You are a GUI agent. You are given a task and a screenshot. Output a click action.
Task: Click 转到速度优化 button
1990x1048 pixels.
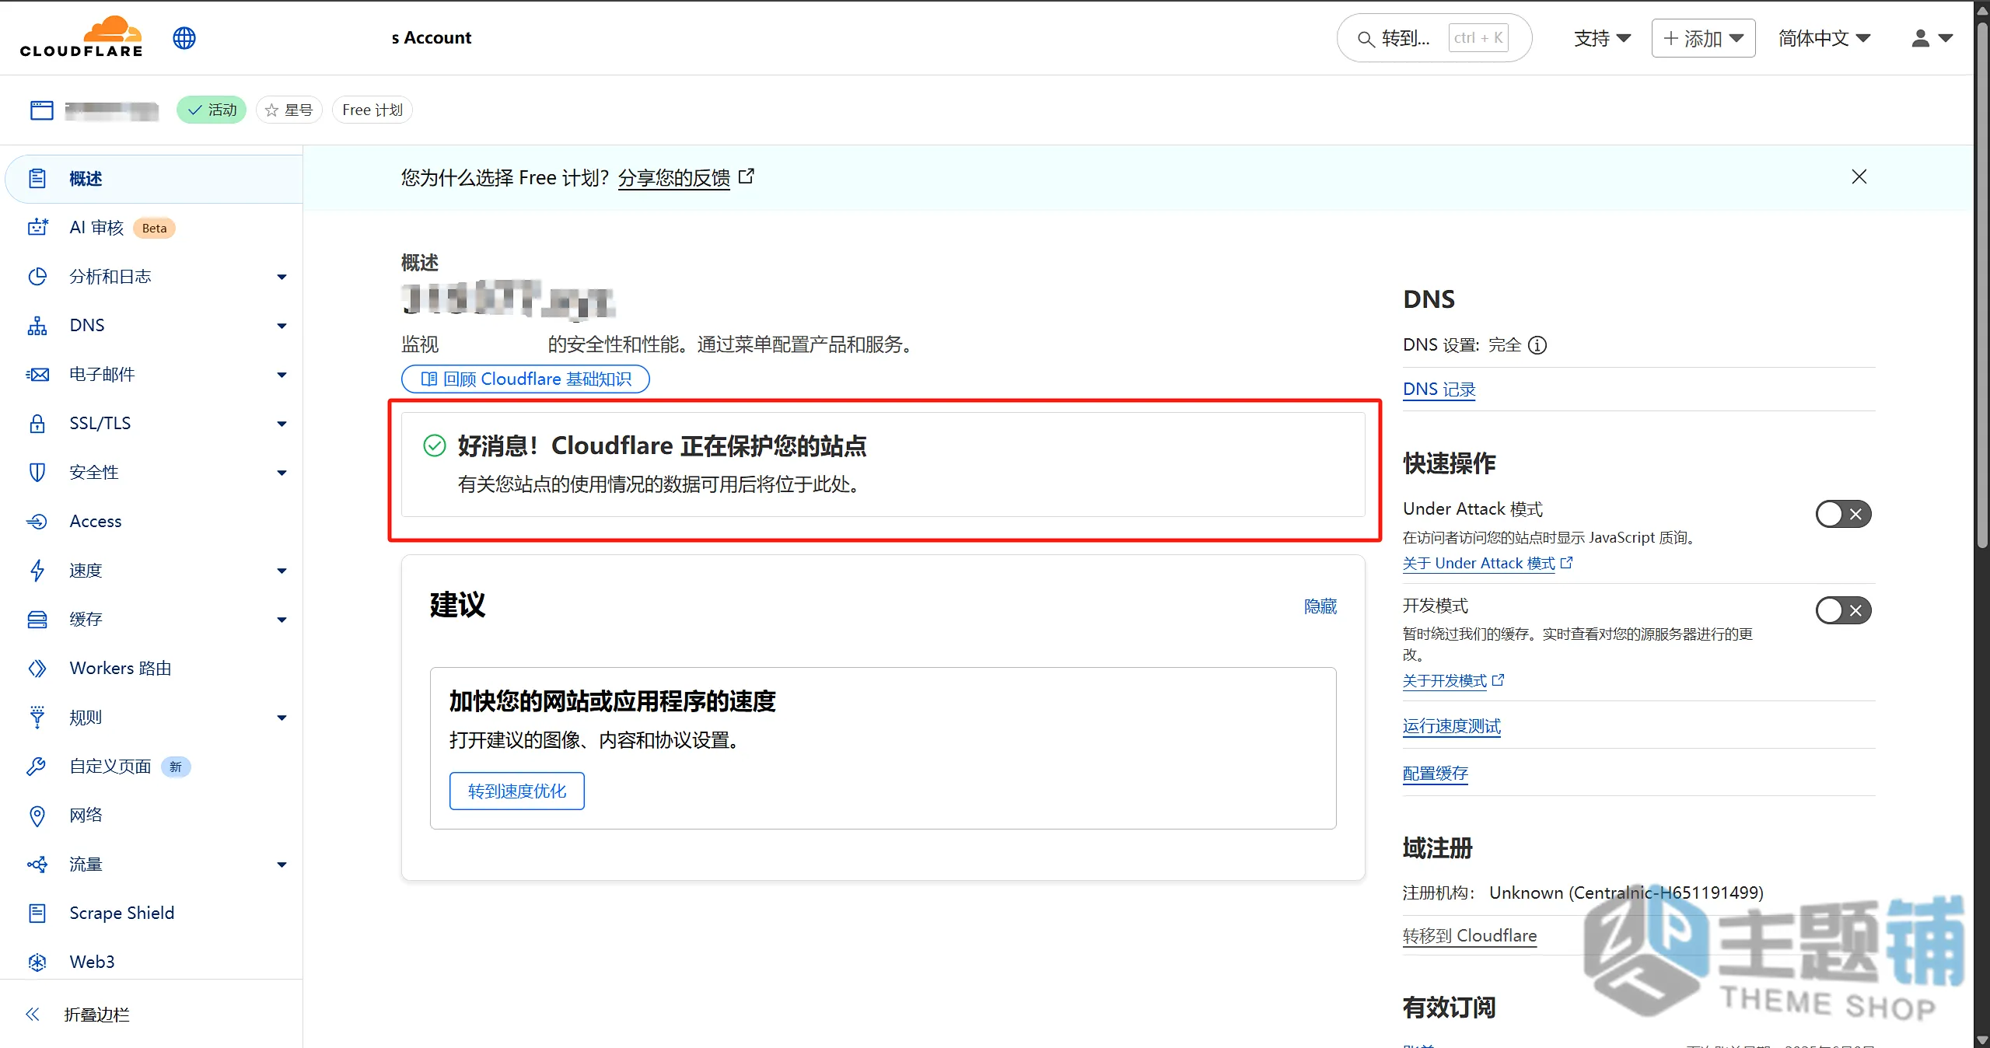[517, 791]
